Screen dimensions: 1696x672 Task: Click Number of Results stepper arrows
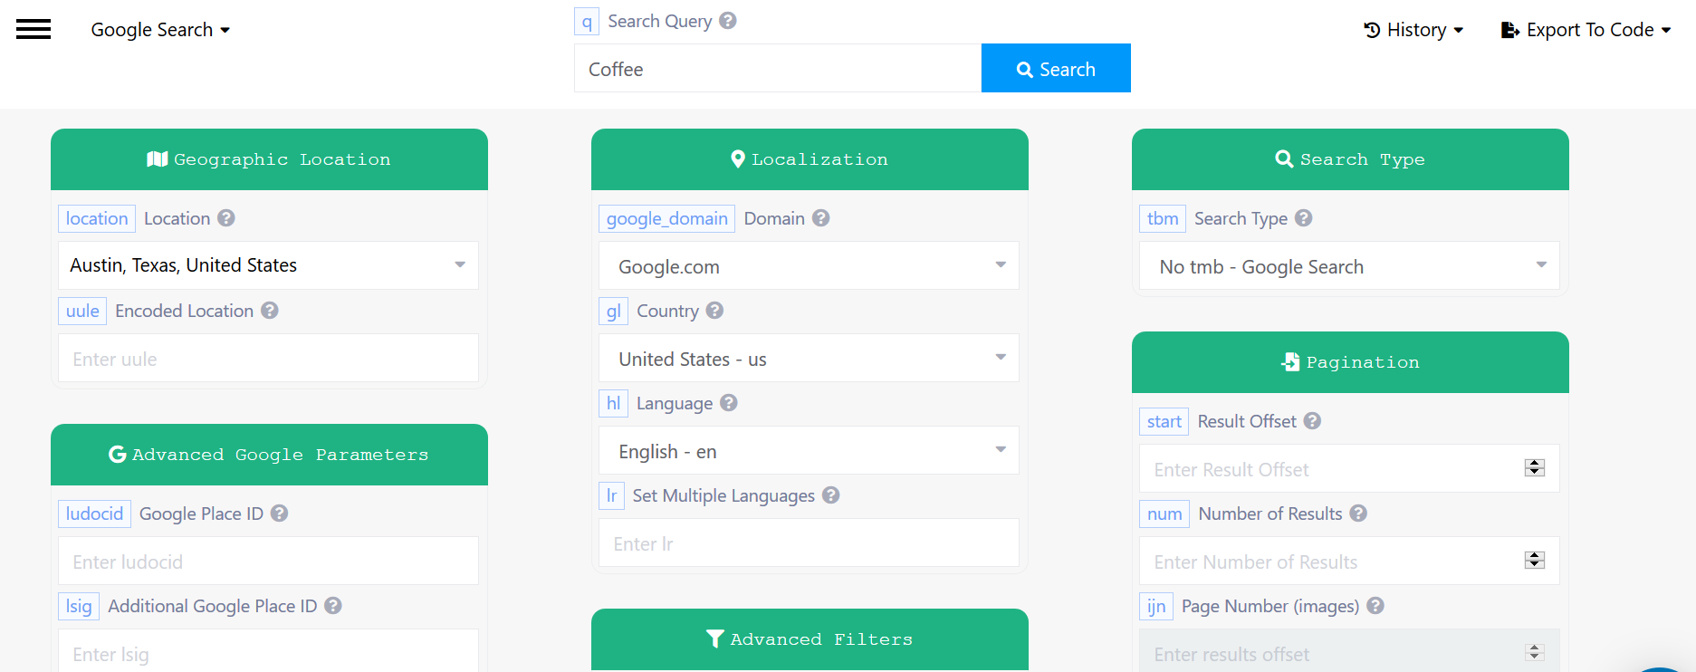1535,561
